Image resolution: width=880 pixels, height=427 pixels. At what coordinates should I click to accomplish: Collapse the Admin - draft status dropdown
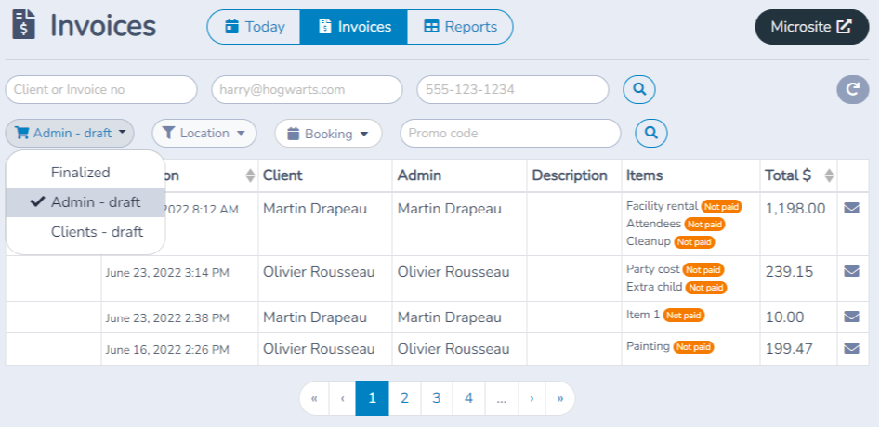70,134
